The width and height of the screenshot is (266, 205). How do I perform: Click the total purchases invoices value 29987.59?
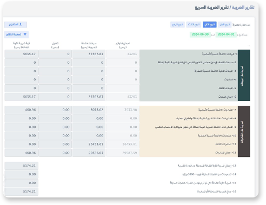[x=123, y=153]
